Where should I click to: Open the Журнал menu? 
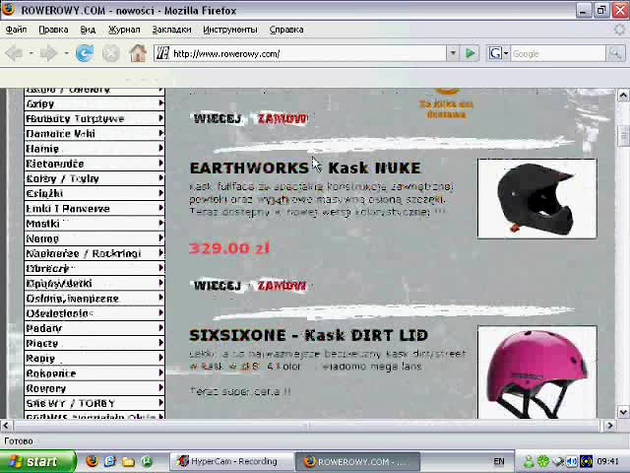point(124,30)
